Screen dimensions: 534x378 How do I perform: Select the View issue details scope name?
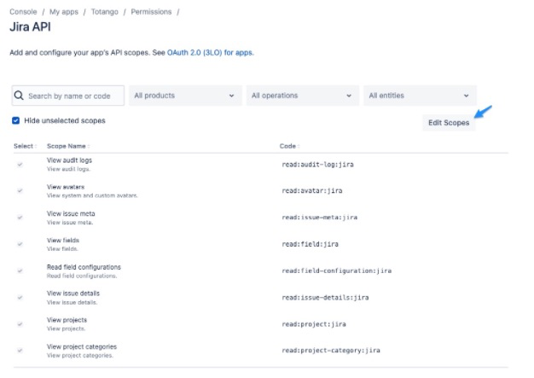coord(73,294)
